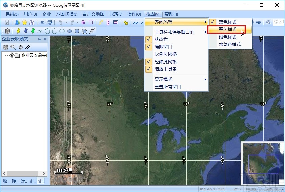Click the yellow lightning bolt icon
The width and height of the screenshot is (285, 192).
click(101, 22)
